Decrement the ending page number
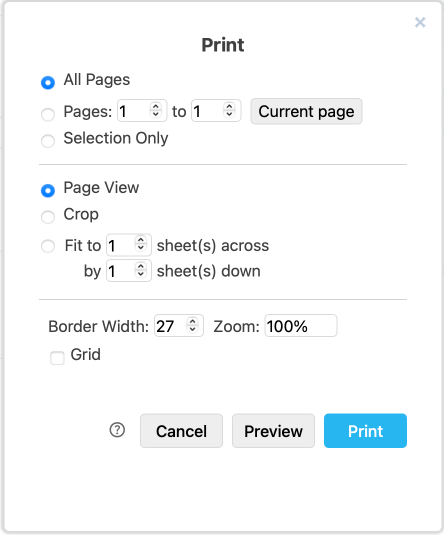The width and height of the screenshot is (444, 535). pos(229,114)
